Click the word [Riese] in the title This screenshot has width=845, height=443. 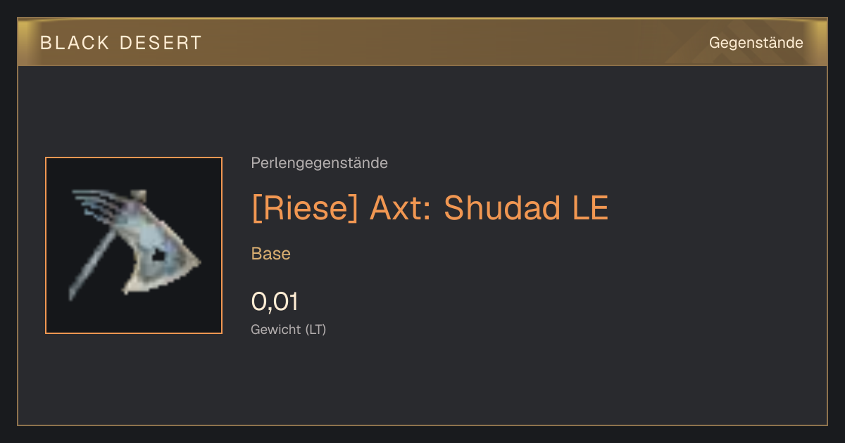[305, 208]
